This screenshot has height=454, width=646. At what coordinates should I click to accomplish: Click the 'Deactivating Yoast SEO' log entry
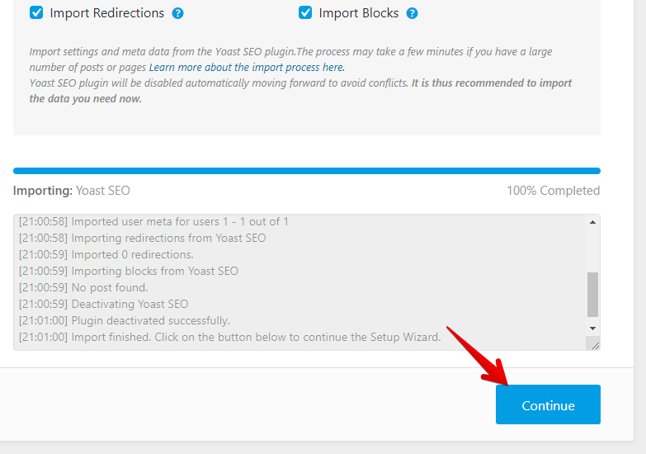pyautogui.click(x=103, y=304)
